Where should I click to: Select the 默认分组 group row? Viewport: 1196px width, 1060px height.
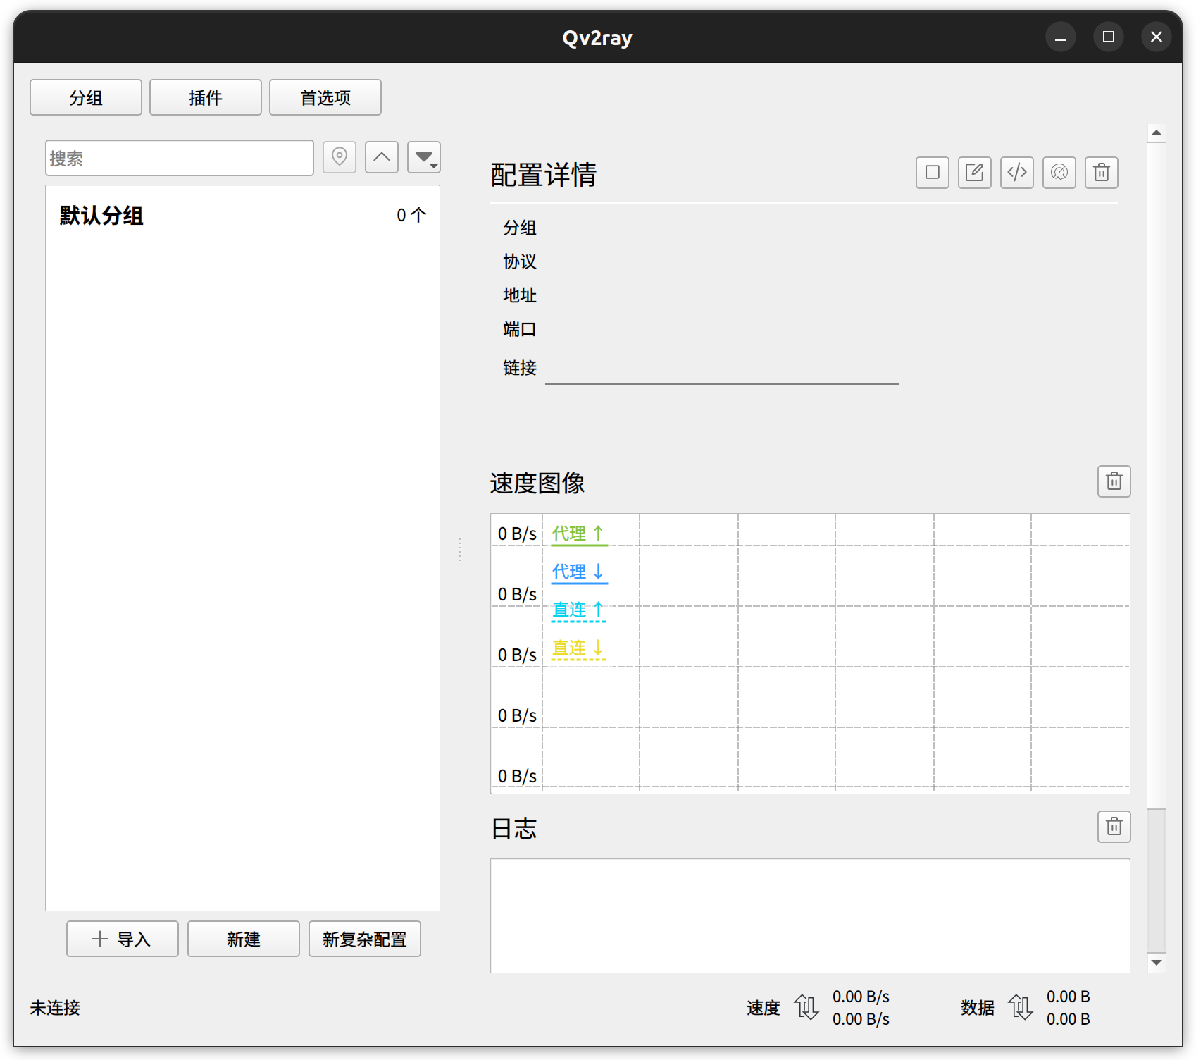[242, 215]
